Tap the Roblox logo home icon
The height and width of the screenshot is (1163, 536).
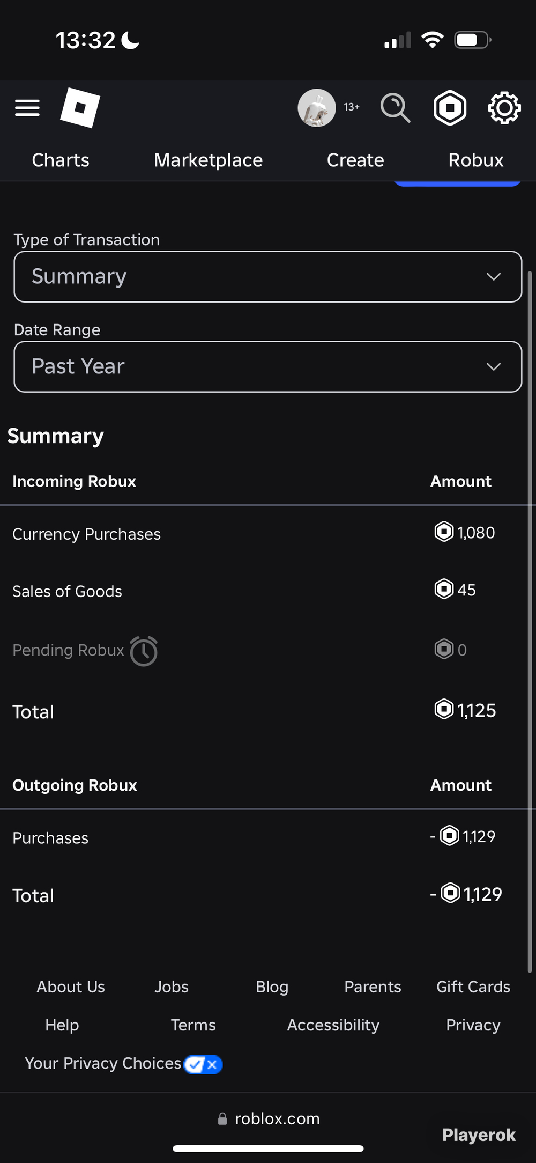[80, 108]
